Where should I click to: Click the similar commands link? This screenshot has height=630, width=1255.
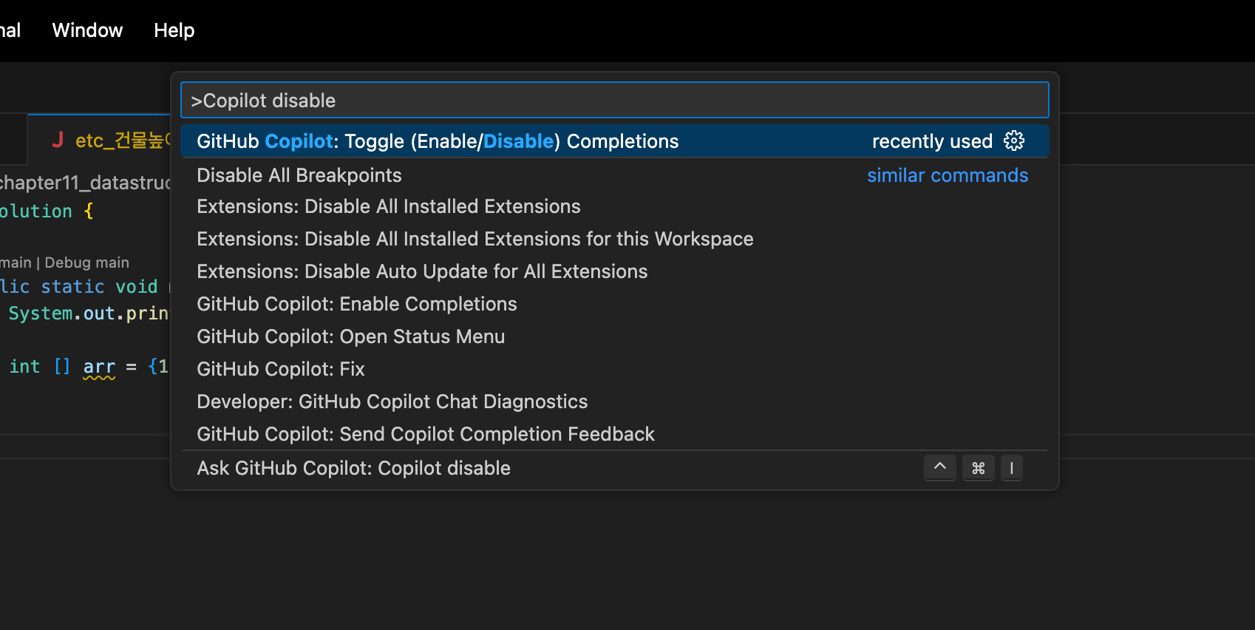(x=948, y=175)
